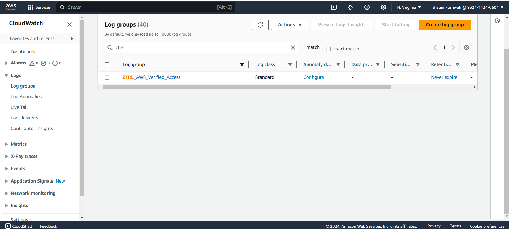The height and width of the screenshot is (229, 509).
Task: Click Configure anomaly detection link
Action: tap(314, 77)
